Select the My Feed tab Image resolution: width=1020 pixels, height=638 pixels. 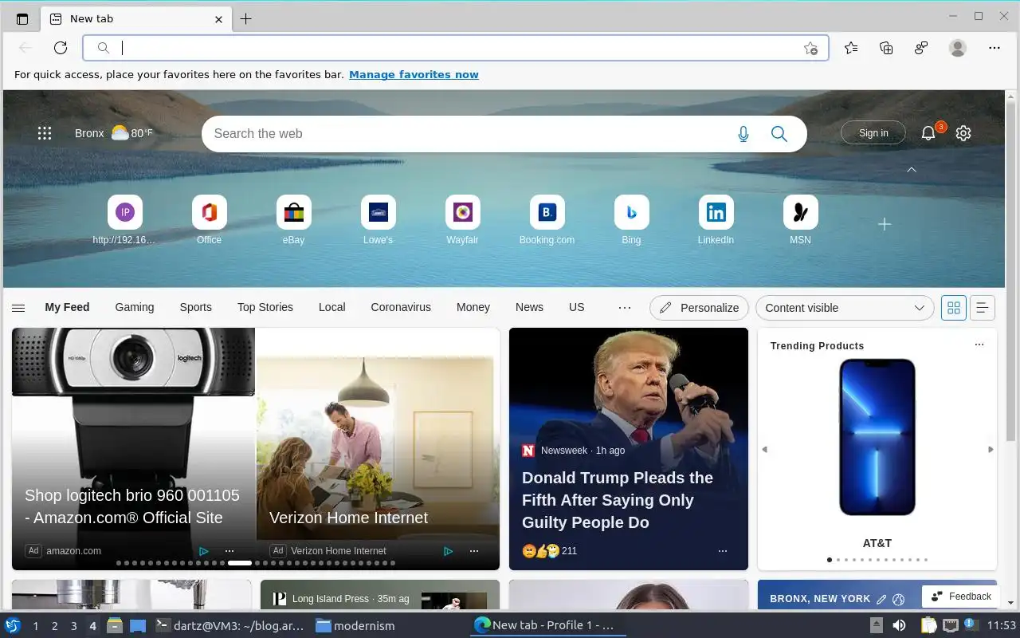click(67, 307)
